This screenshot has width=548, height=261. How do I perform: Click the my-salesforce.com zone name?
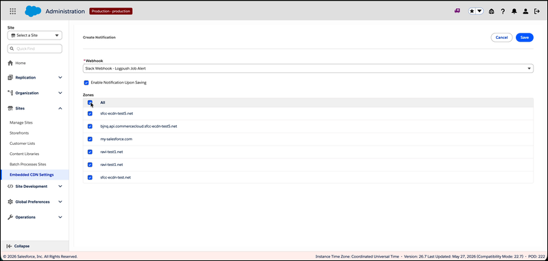(116, 139)
